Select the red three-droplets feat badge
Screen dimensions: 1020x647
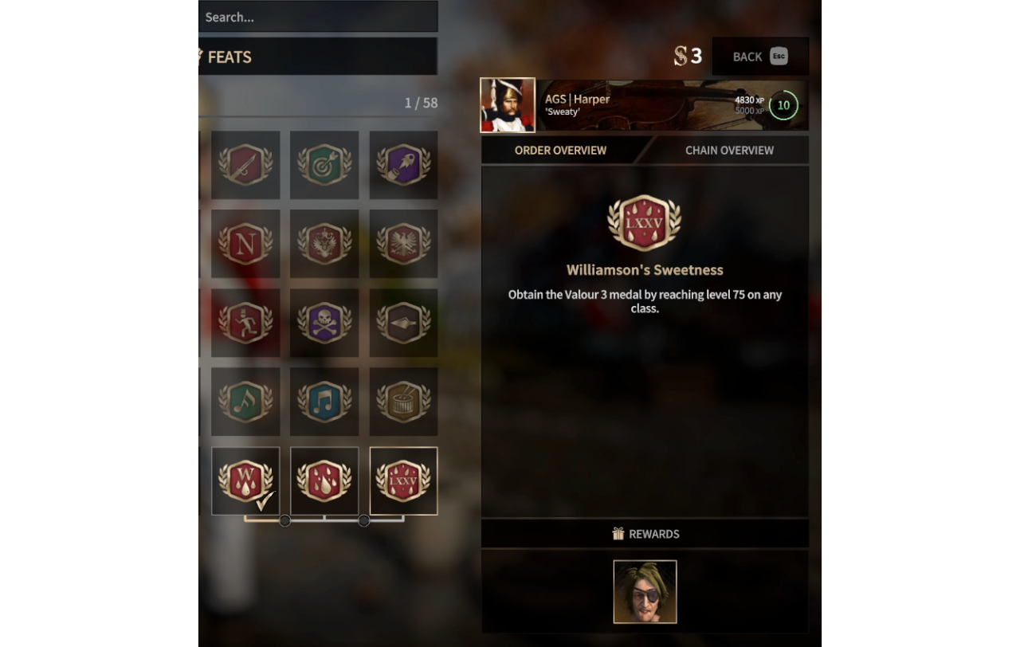(324, 481)
